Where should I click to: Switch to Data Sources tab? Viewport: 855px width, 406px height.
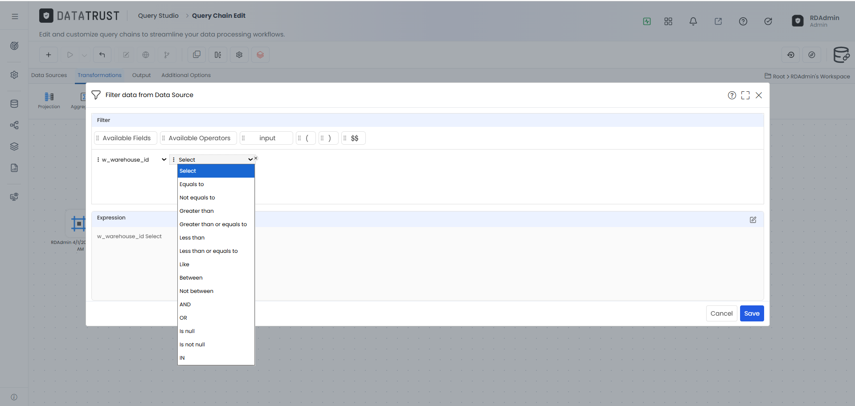49,75
